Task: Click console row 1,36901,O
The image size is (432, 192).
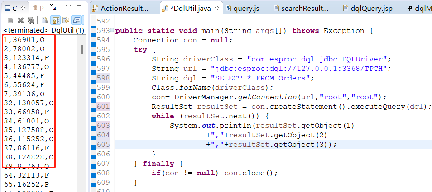Action: tap(24, 40)
